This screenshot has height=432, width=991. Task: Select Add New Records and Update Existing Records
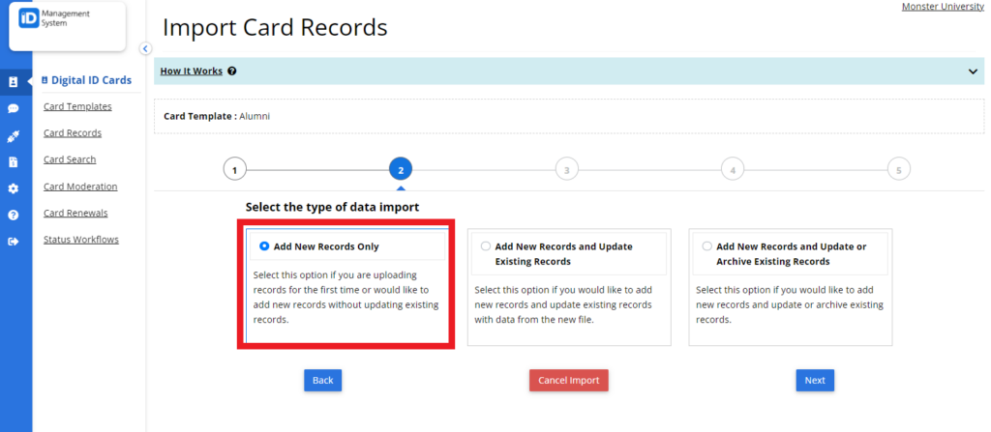pyautogui.click(x=486, y=246)
